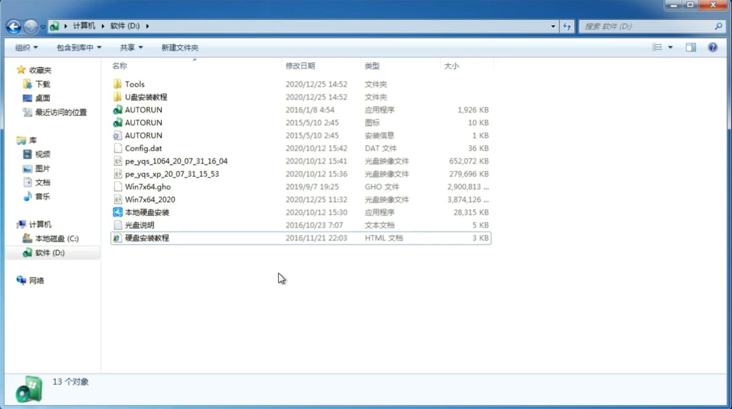Click the 包含到库中 menu item
The height and width of the screenshot is (409, 732).
pos(77,47)
